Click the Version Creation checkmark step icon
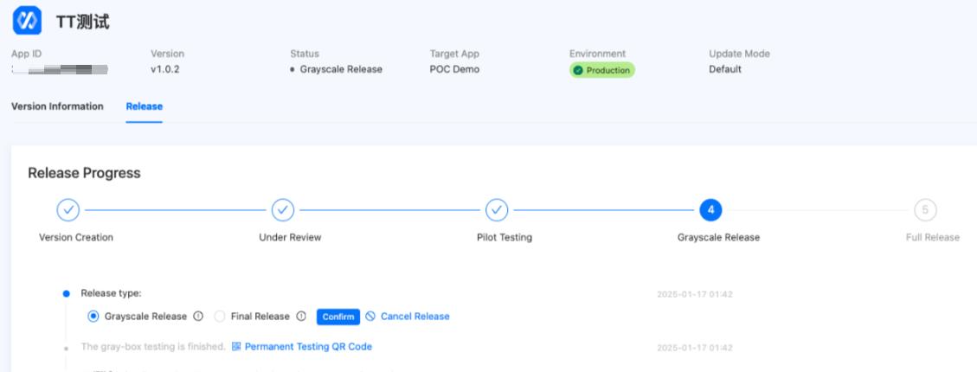Viewport: 977px width, 372px height. (x=68, y=209)
